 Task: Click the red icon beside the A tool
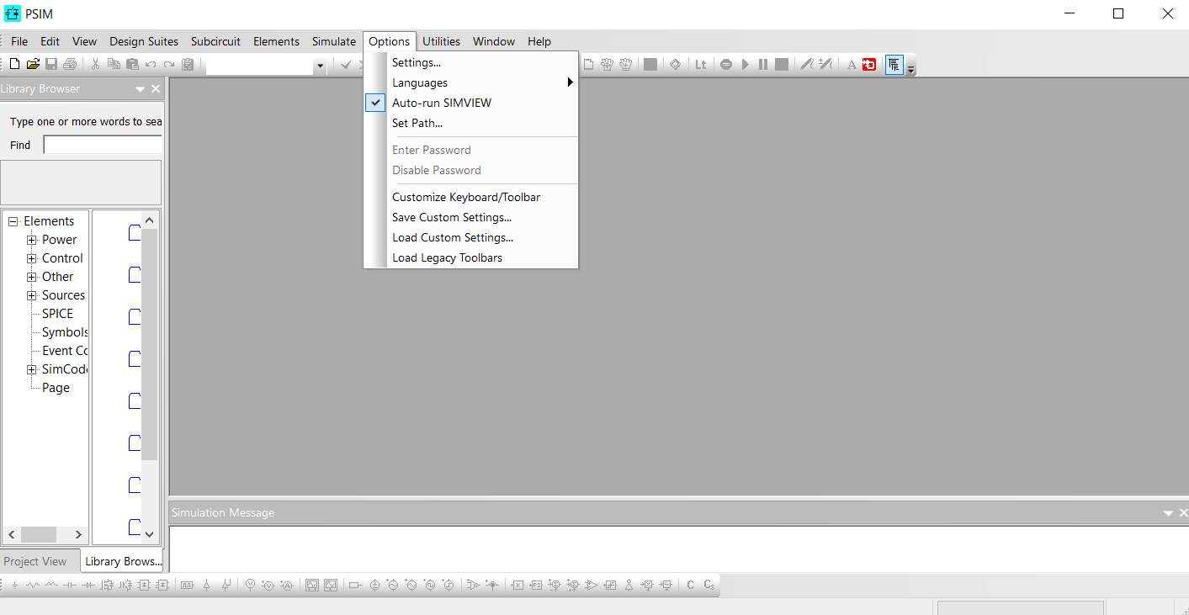coord(869,64)
